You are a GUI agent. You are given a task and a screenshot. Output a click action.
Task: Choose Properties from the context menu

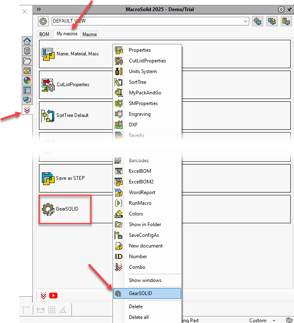(x=147, y=50)
